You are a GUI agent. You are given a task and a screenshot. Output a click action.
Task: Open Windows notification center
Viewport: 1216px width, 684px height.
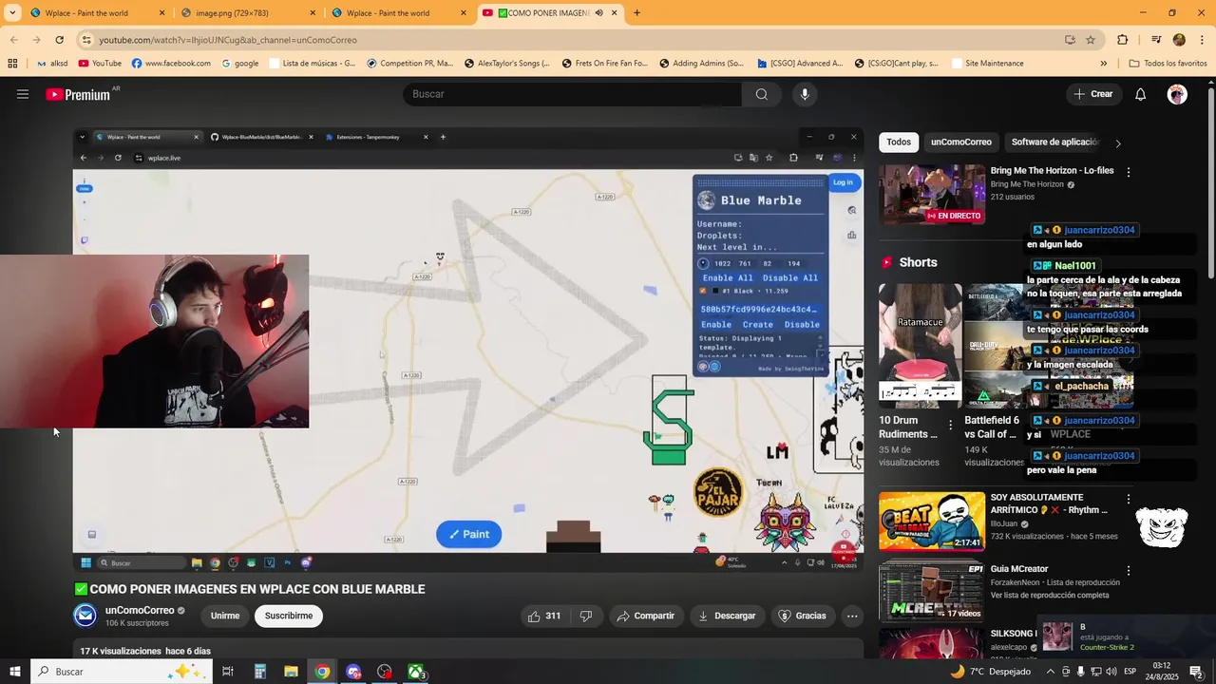(x=1196, y=672)
